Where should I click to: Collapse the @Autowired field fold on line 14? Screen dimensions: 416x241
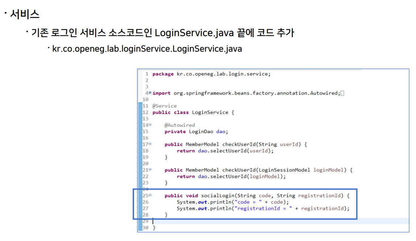coord(150,125)
